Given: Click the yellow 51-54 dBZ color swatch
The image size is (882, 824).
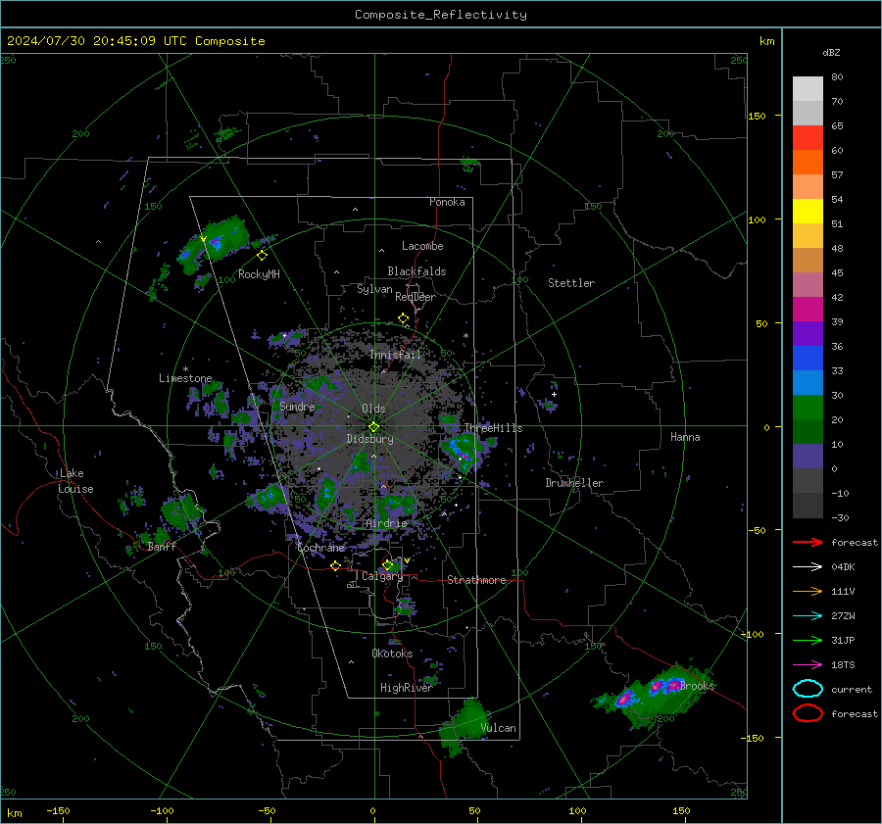Looking at the screenshot, I should pyautogui.click(x=808, y=211).
